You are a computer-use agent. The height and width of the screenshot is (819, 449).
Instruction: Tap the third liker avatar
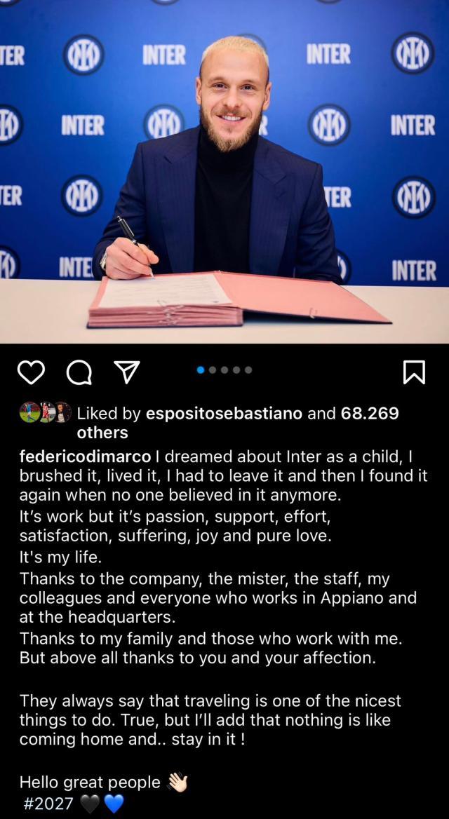[x=62, y=412]
